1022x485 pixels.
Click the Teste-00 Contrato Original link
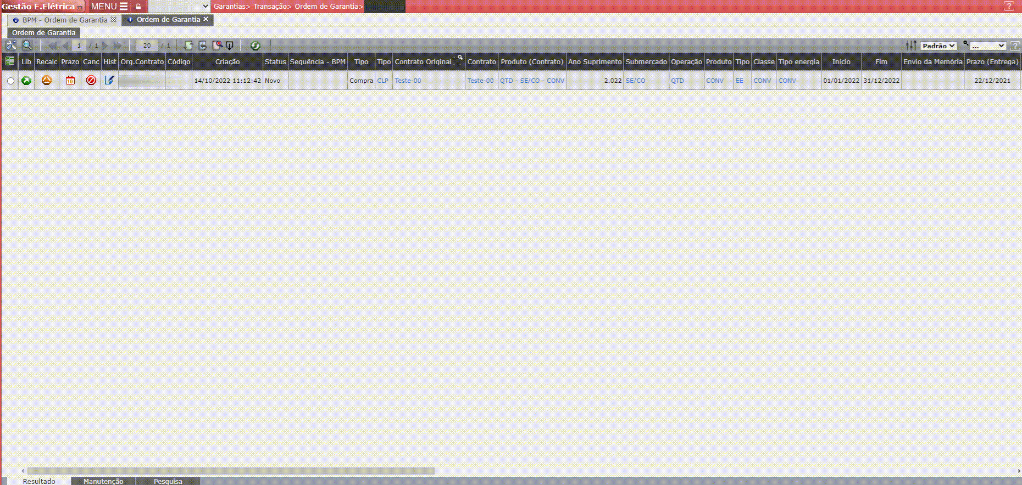click(x=408, y=81)
